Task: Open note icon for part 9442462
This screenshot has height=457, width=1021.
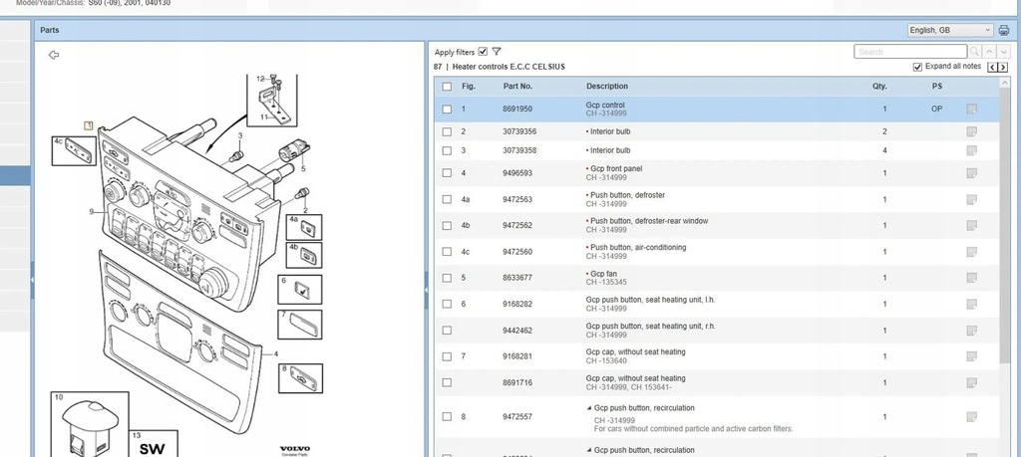Action: [x=971, y=331]
